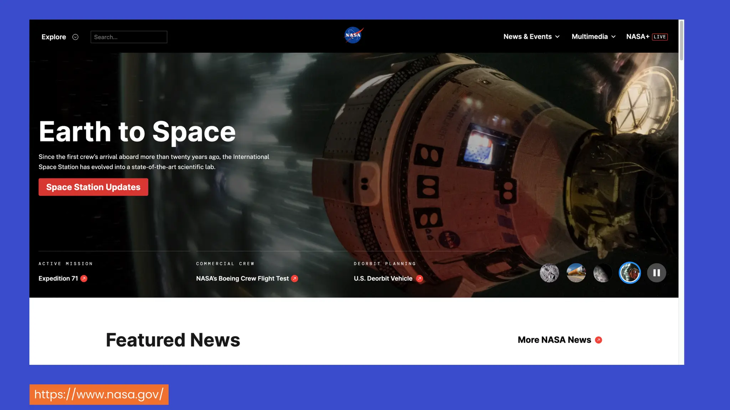The image size is (730, 410).
Task: Click the DEORBIT PLANNING label
Action: pyautogui.click(x=385, y=264)
